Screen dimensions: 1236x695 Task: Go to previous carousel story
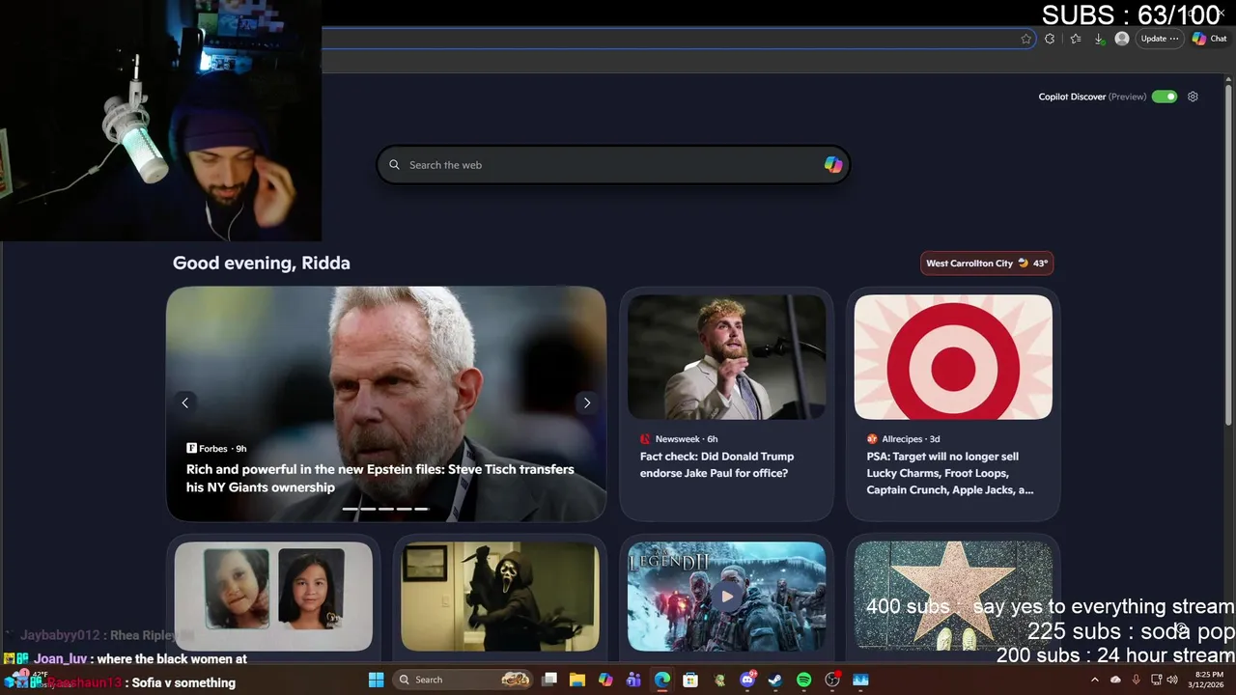tap(185, 403)
